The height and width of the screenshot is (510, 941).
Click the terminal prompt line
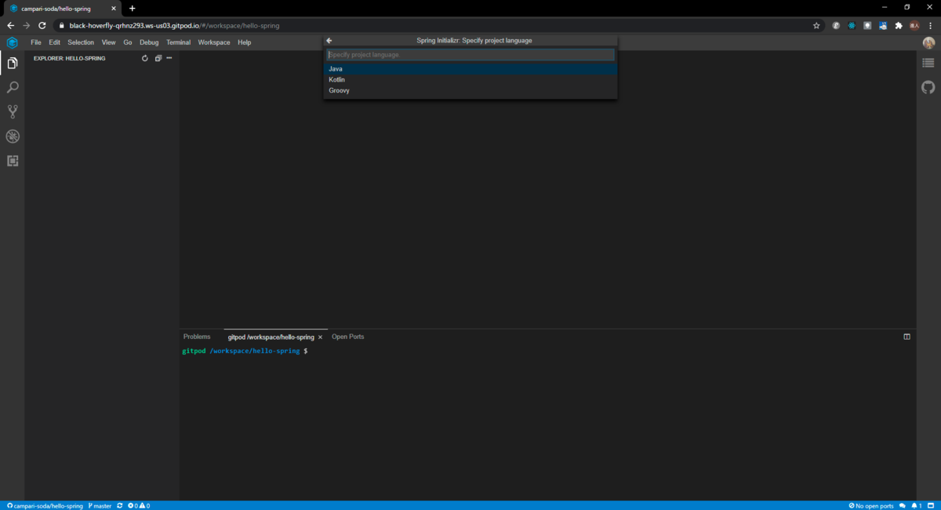(x=245, y=351)
